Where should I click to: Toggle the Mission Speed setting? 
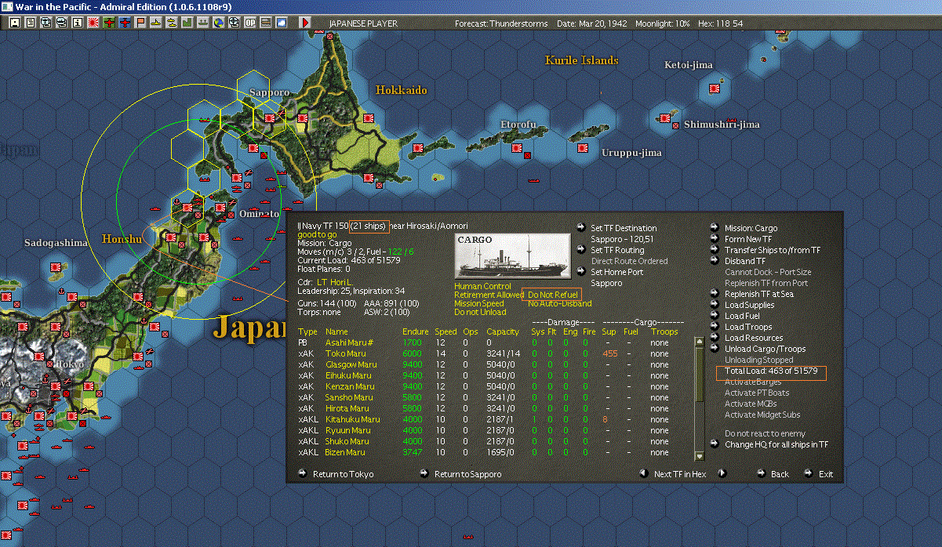pyautogui.click(x=479, y=303)
